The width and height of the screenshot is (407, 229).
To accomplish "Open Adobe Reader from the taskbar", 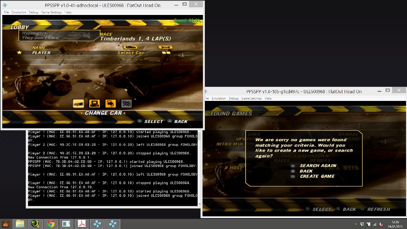I will (x=81, y=224).
